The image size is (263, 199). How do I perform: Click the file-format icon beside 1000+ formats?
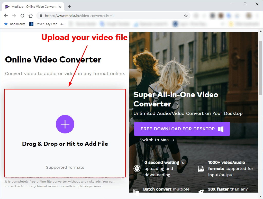(x=201, y=169)
